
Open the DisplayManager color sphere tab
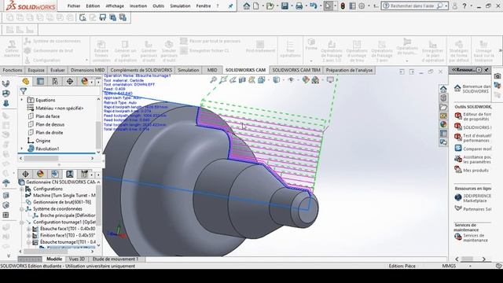pos(84,82)
